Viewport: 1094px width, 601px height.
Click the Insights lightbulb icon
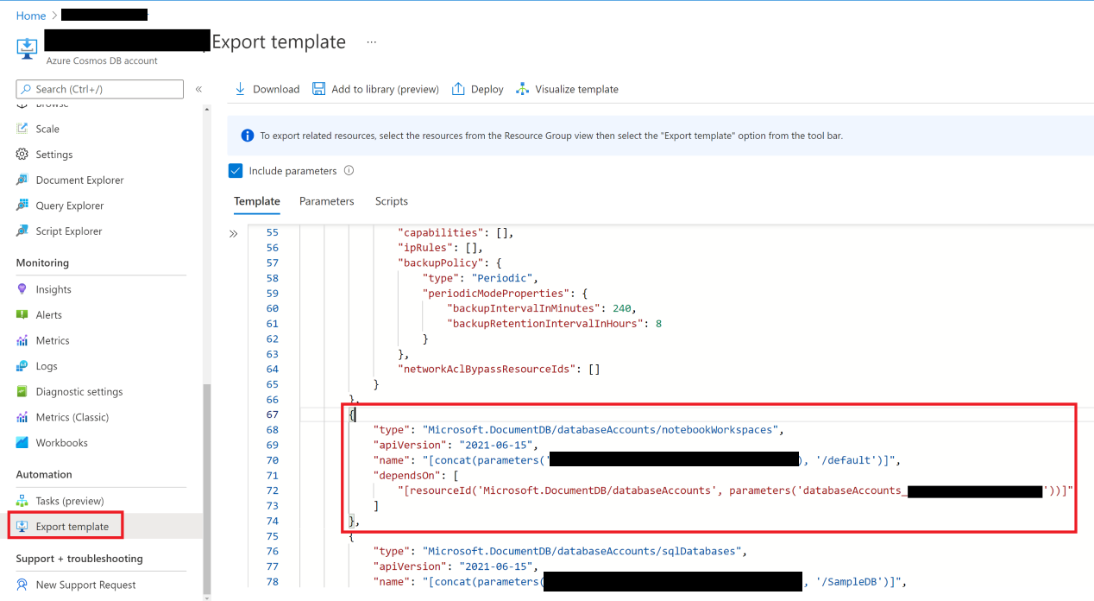pos(22,289)
